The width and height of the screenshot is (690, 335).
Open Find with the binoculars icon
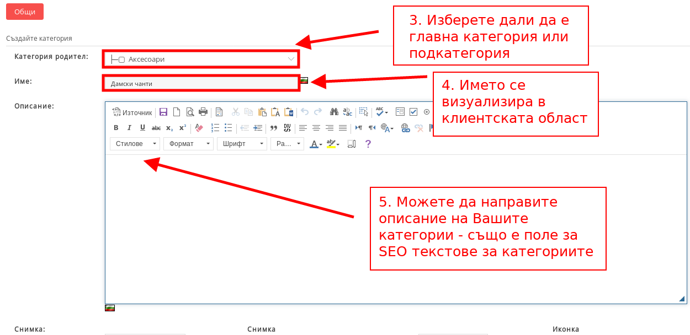click(334, 112)
